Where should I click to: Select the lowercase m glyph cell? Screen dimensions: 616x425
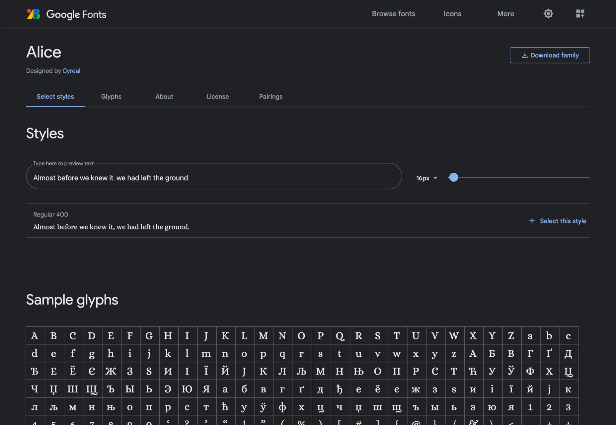[206, 354]
